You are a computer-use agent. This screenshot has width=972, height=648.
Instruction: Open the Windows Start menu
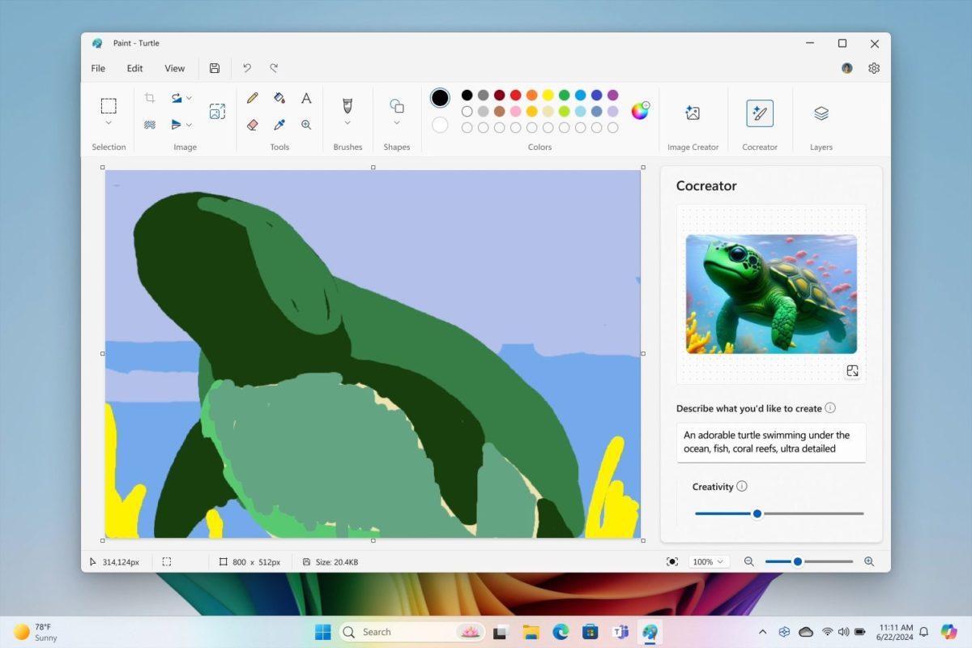[322, 632]
